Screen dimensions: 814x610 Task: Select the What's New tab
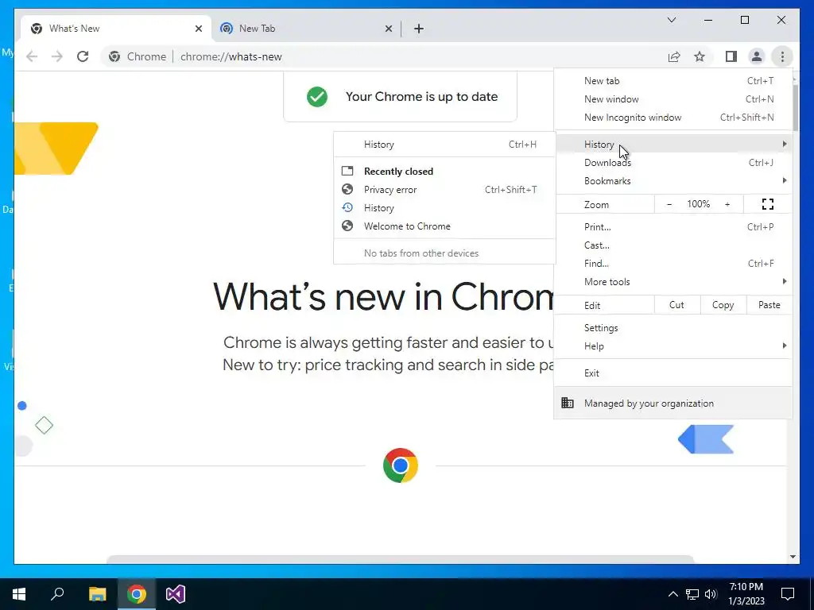tap(116, 29)
